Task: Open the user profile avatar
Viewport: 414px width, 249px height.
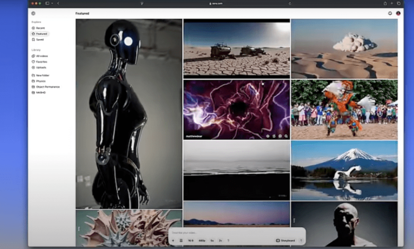Action: (x=398, y=13)
